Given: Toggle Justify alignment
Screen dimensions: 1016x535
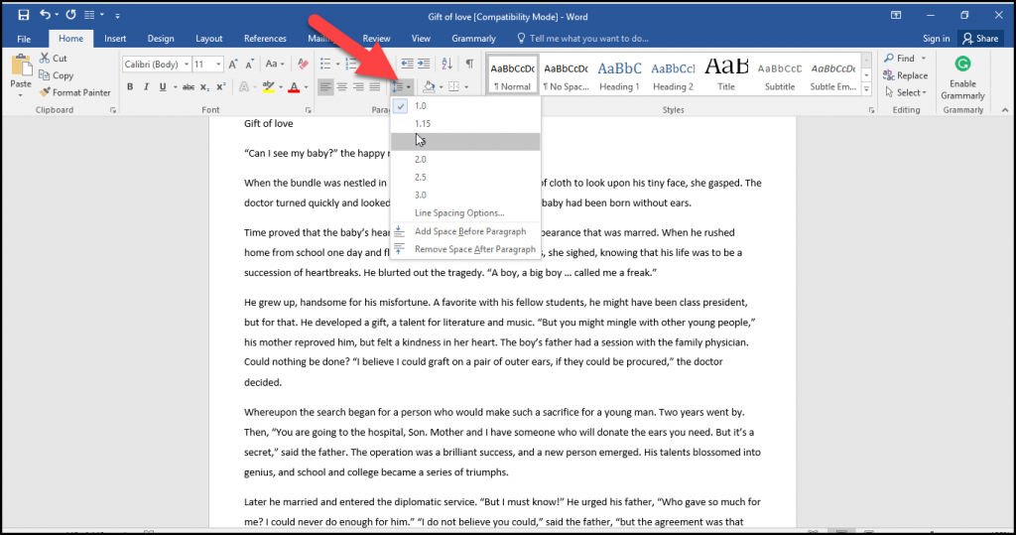Looking at the screenshot, I should pyautogui.click(x=374, y=87).
